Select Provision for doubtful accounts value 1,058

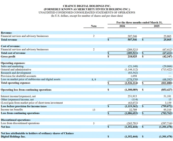(134, 76)
